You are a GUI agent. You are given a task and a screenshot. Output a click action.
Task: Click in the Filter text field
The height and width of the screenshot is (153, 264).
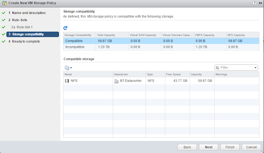pyautogui.click(x=236, y=68)
